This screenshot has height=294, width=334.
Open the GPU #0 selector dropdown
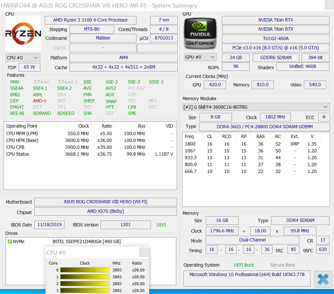click(200, 57)
